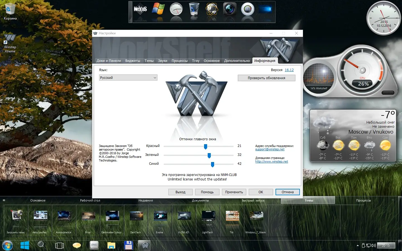
Task: Open the Корзина desktop icon
Action: 10,12
